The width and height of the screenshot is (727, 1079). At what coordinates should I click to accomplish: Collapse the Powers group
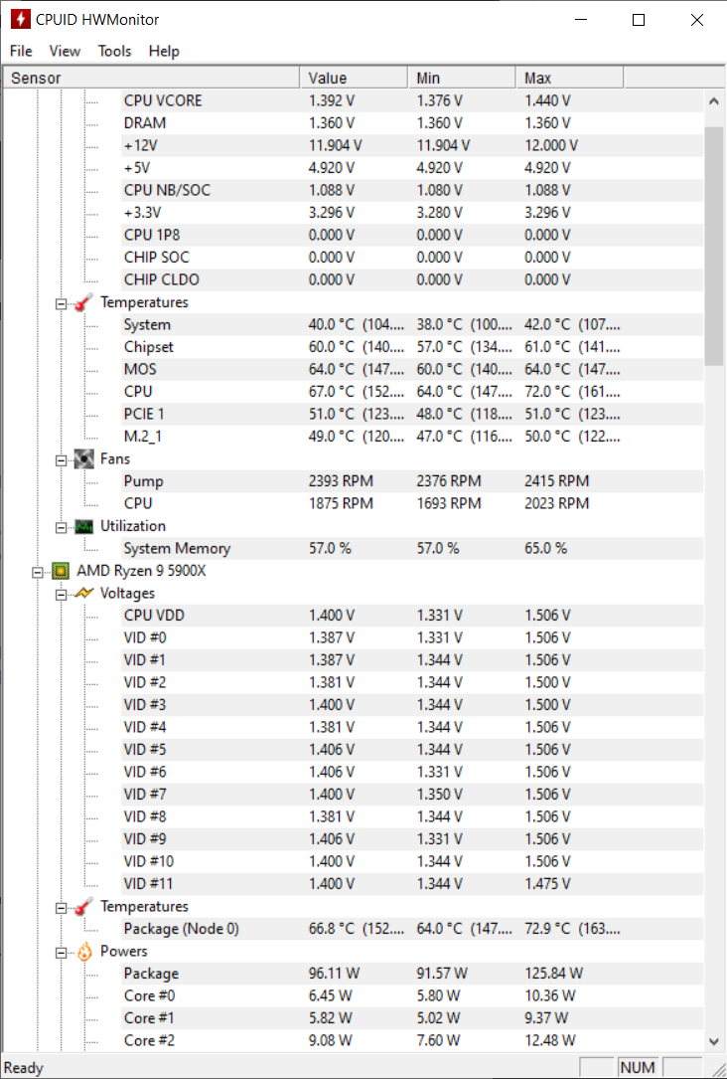coord(62,953)
